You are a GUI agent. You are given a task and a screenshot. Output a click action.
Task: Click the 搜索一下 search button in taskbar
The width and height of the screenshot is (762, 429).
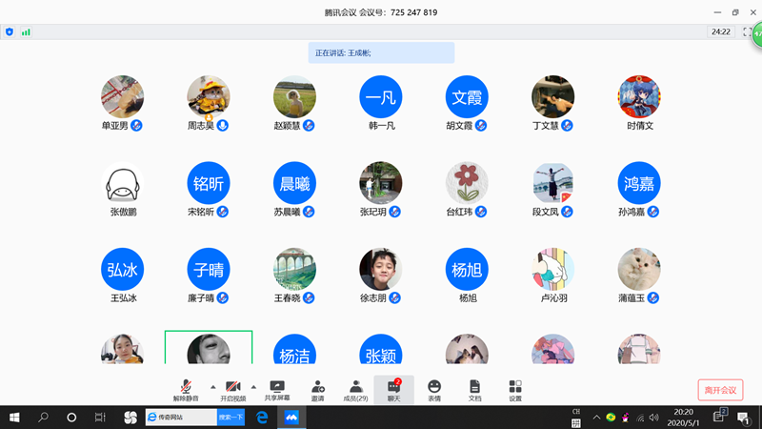tap(231, 418)
